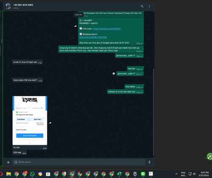Select the 'oke kka' message
Image resolution: width=212 pixels, height=178 pixels.
(135, 69)
